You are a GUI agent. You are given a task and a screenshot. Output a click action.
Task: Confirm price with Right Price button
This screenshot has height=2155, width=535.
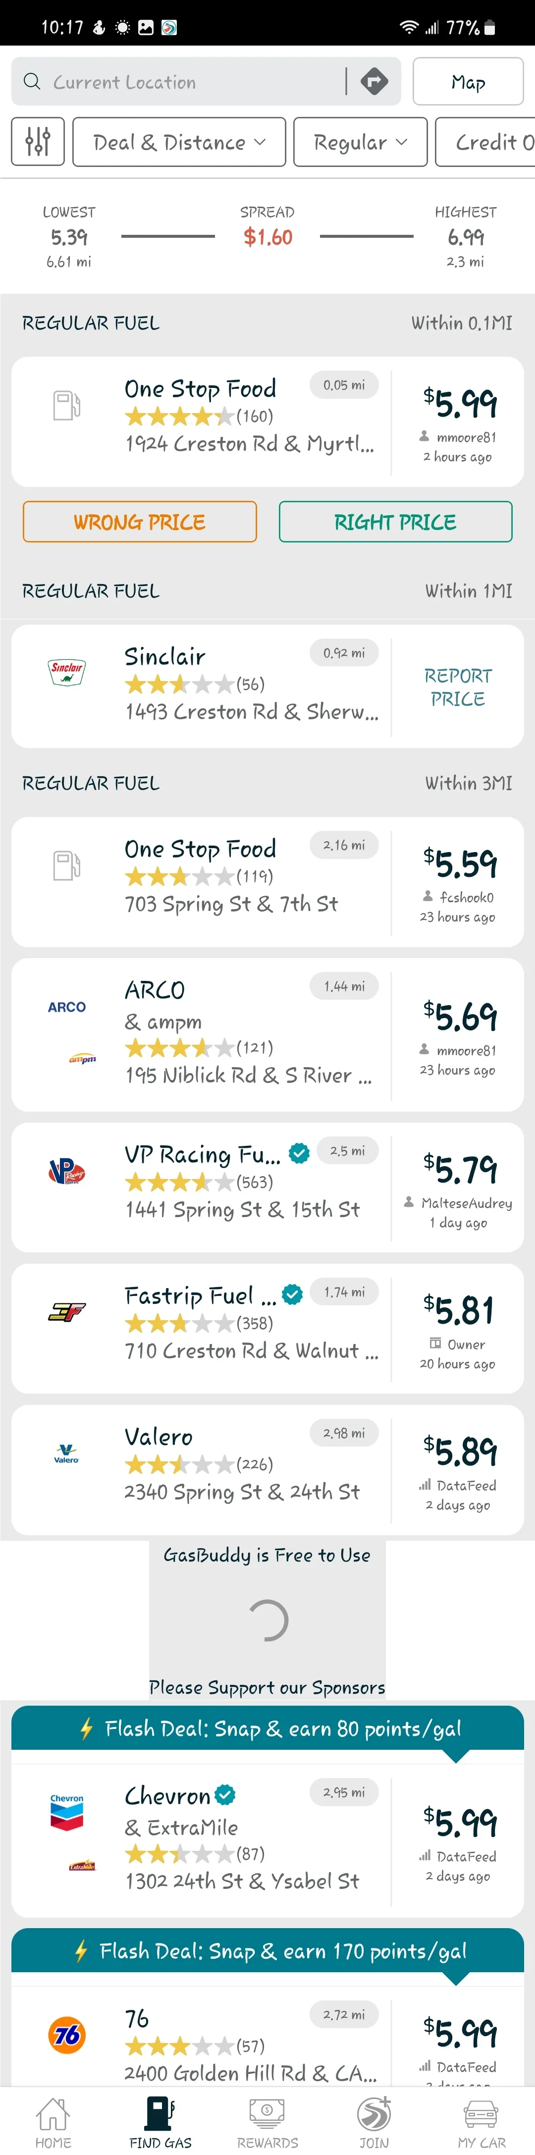pos(395,521)
